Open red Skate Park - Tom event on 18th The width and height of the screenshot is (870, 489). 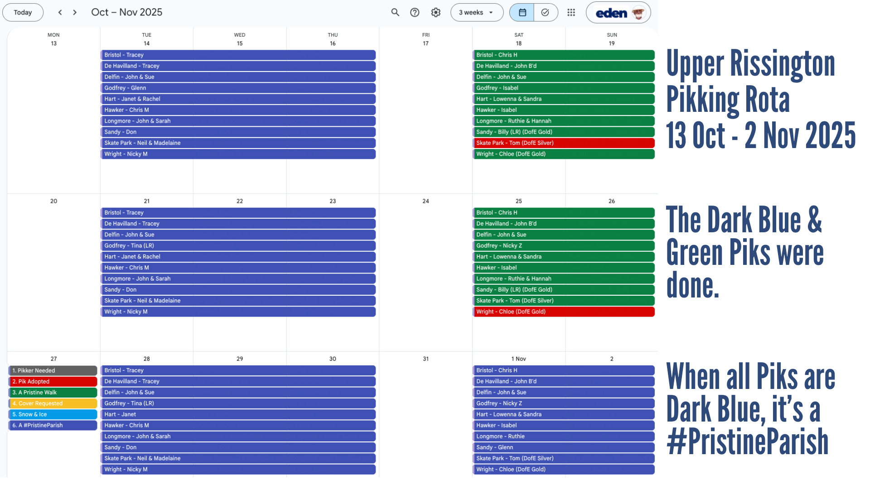563,143
